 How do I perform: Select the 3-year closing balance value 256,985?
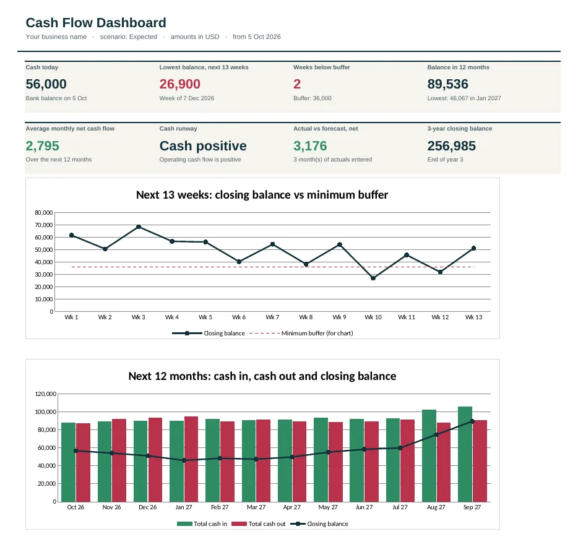(x=452, y=146)
